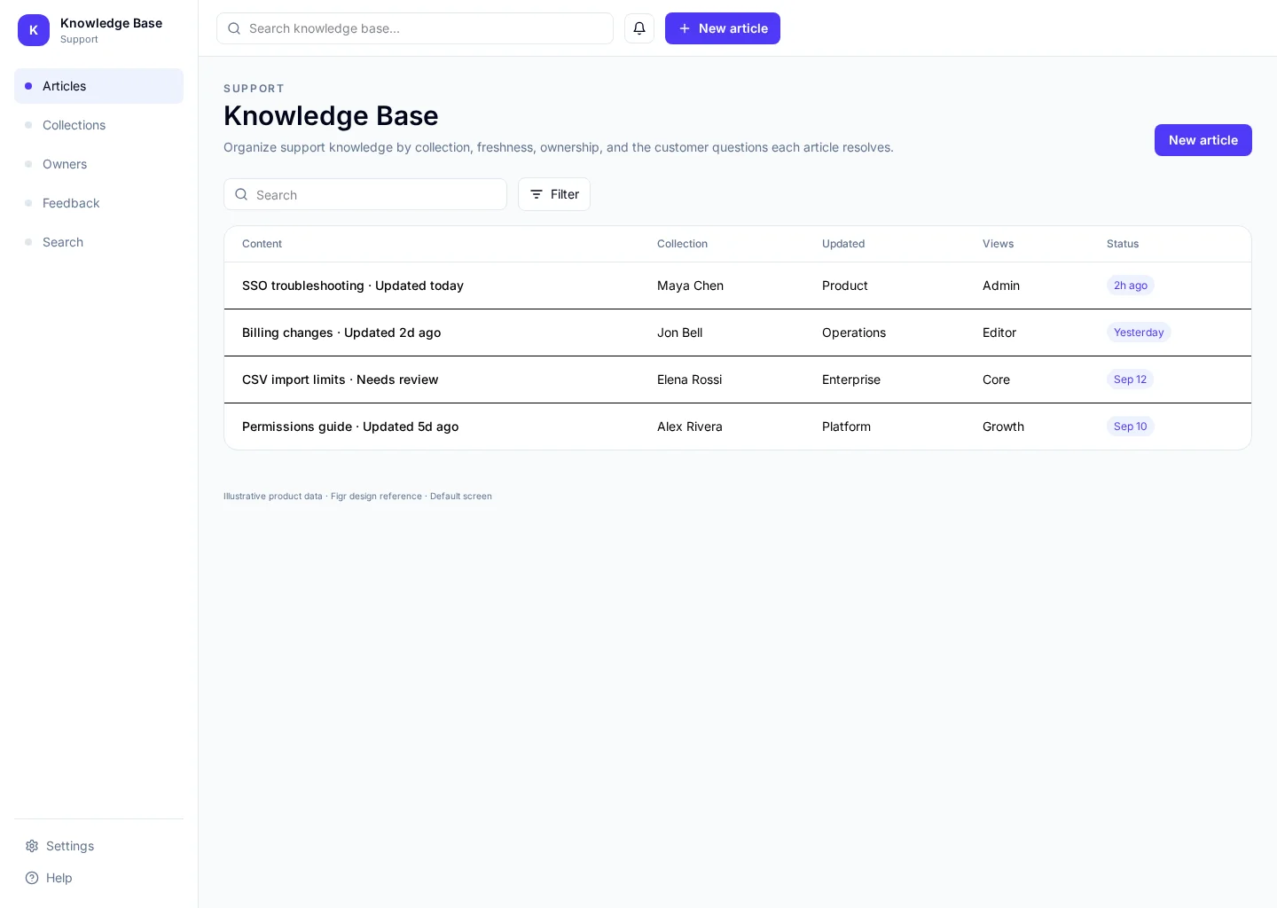Open the Filter button

point(554,194)
